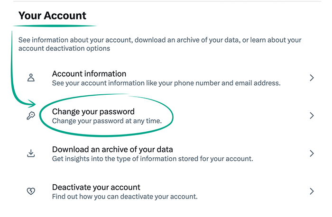The image size is (332, 217).
Task: Click the download arrow icon for data archive
Action: (x=31, y=154)
